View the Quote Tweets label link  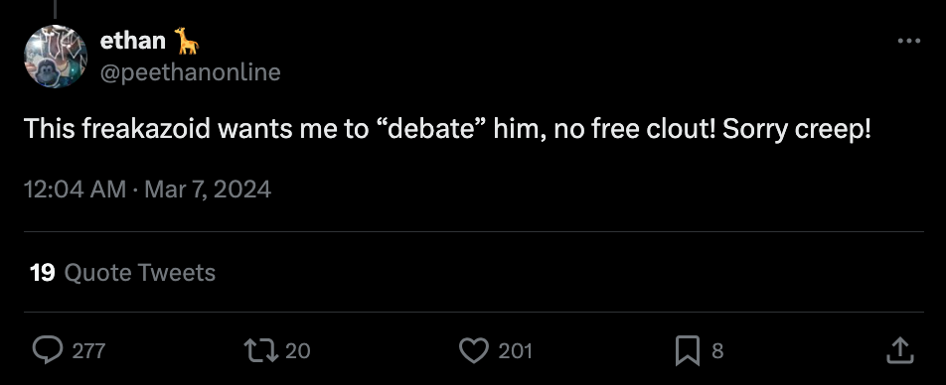139,273
